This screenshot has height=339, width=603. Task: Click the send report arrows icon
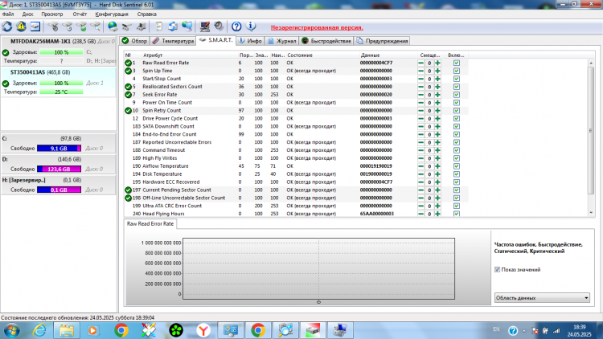click(x=173, y=27)
